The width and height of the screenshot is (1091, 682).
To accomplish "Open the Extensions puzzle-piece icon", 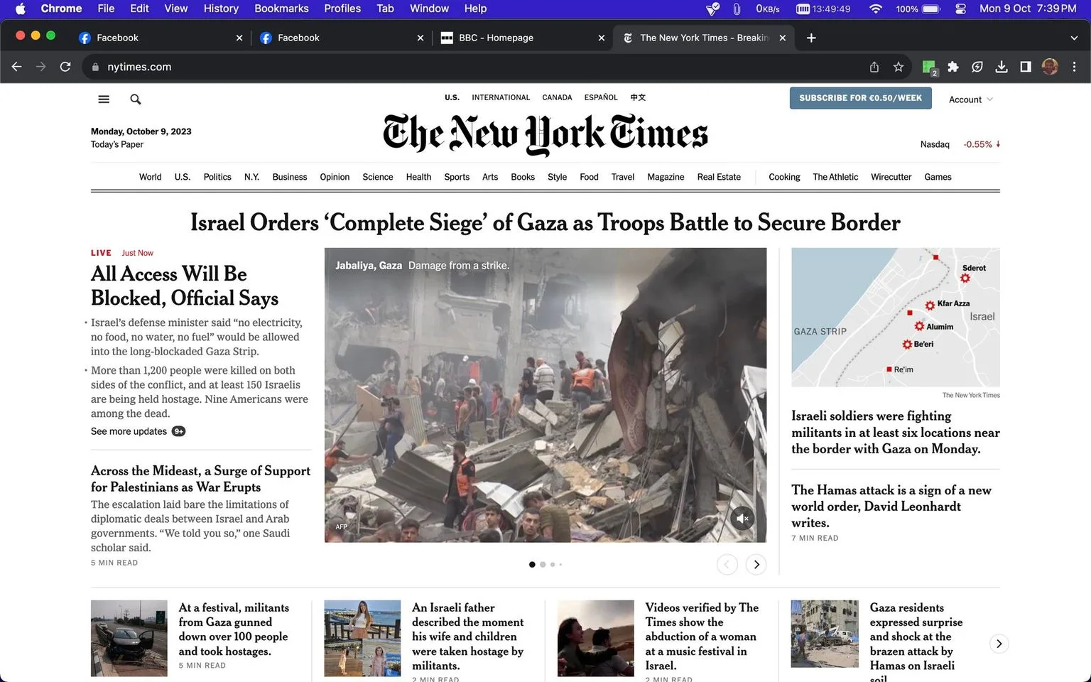I will 953,67.
